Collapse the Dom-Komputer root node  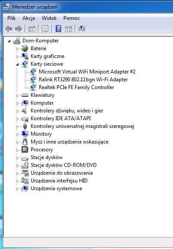click(x=9, y=41)
